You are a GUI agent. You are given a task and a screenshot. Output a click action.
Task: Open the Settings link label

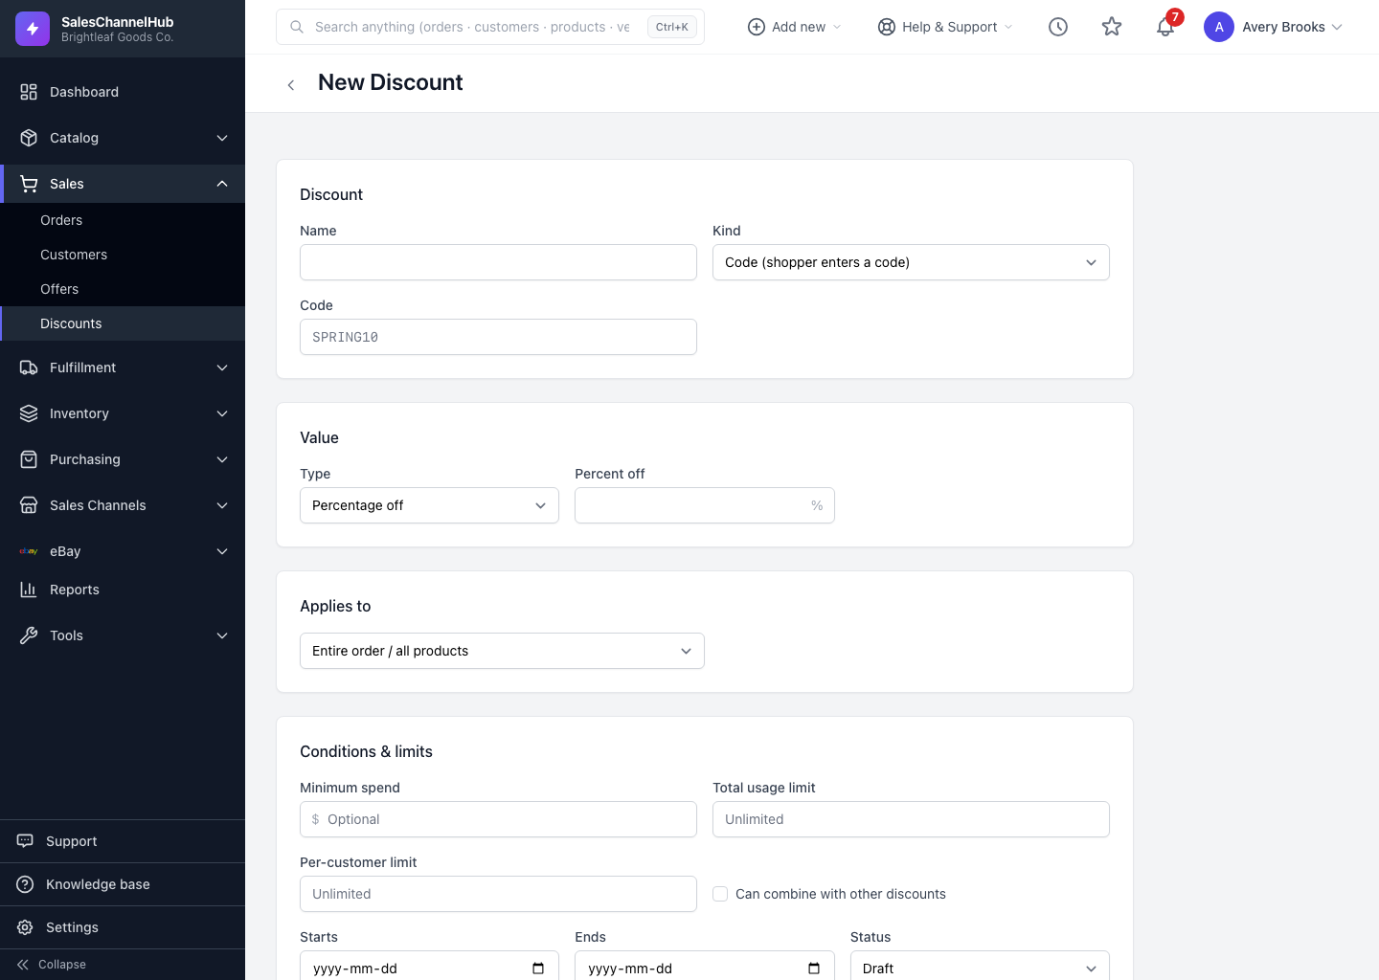(72, 927)
